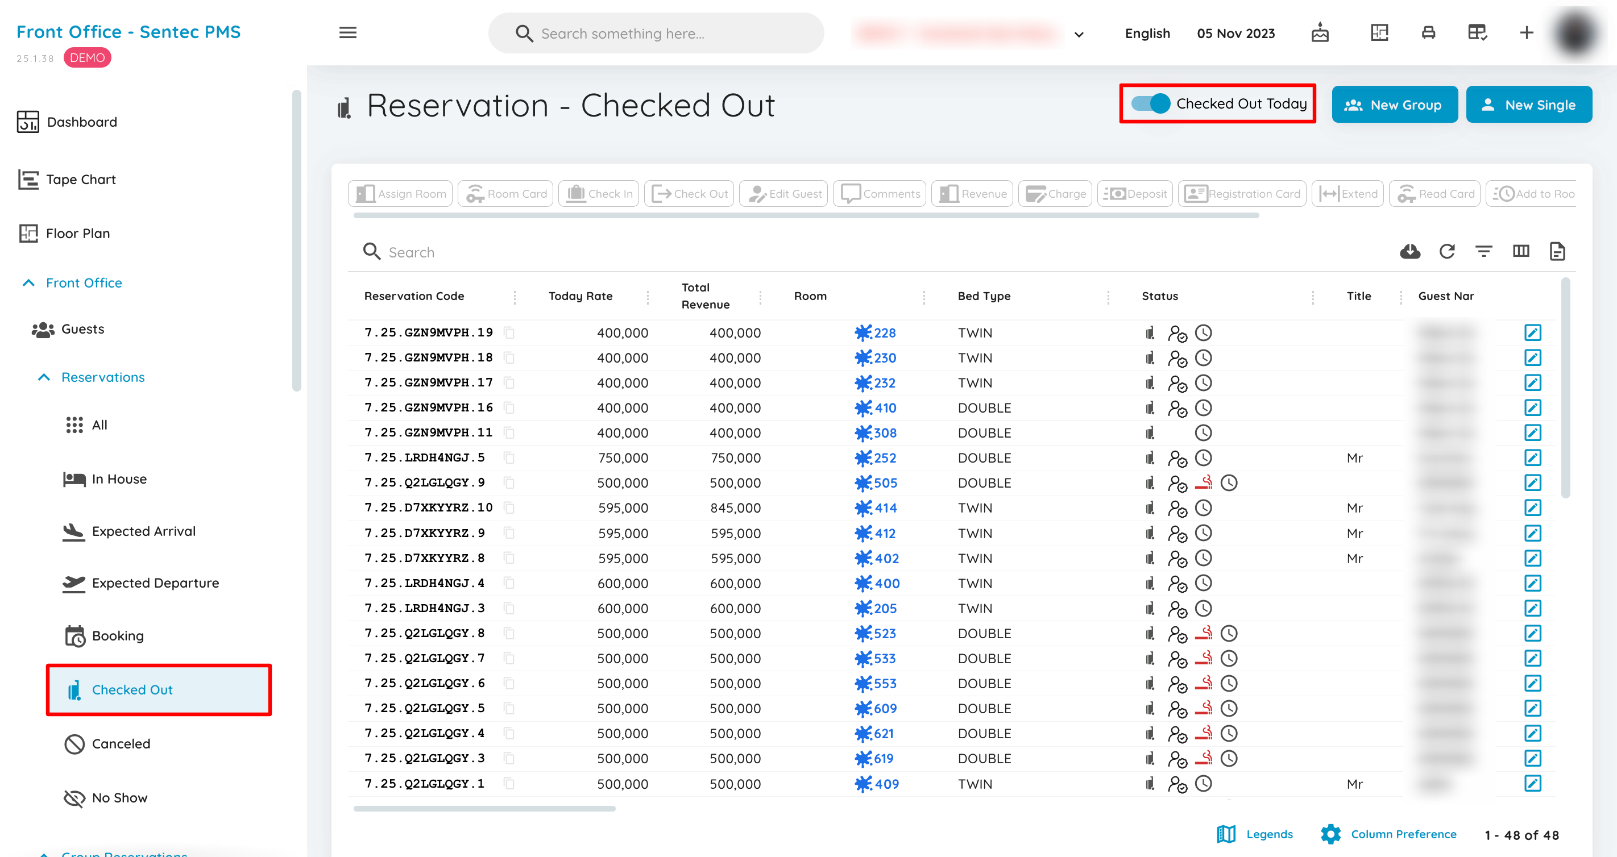This screenshot has width=1617, height=857.
Task: Open the property selector dropdown arrow
Action: (x=1079, y=35)
